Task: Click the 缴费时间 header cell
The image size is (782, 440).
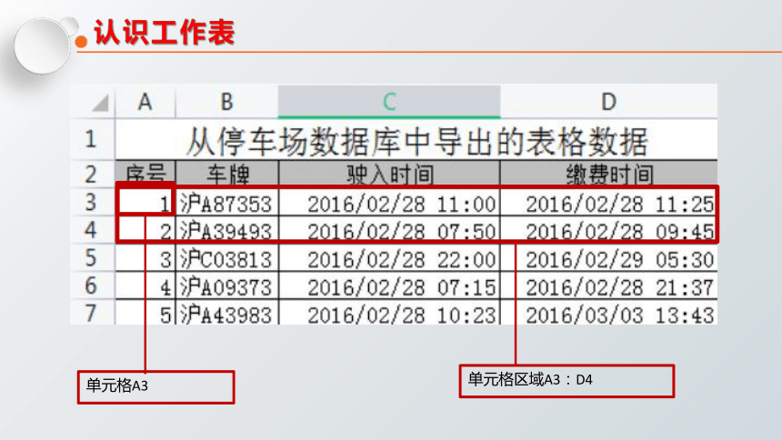Action: click(x=609, y=173)
